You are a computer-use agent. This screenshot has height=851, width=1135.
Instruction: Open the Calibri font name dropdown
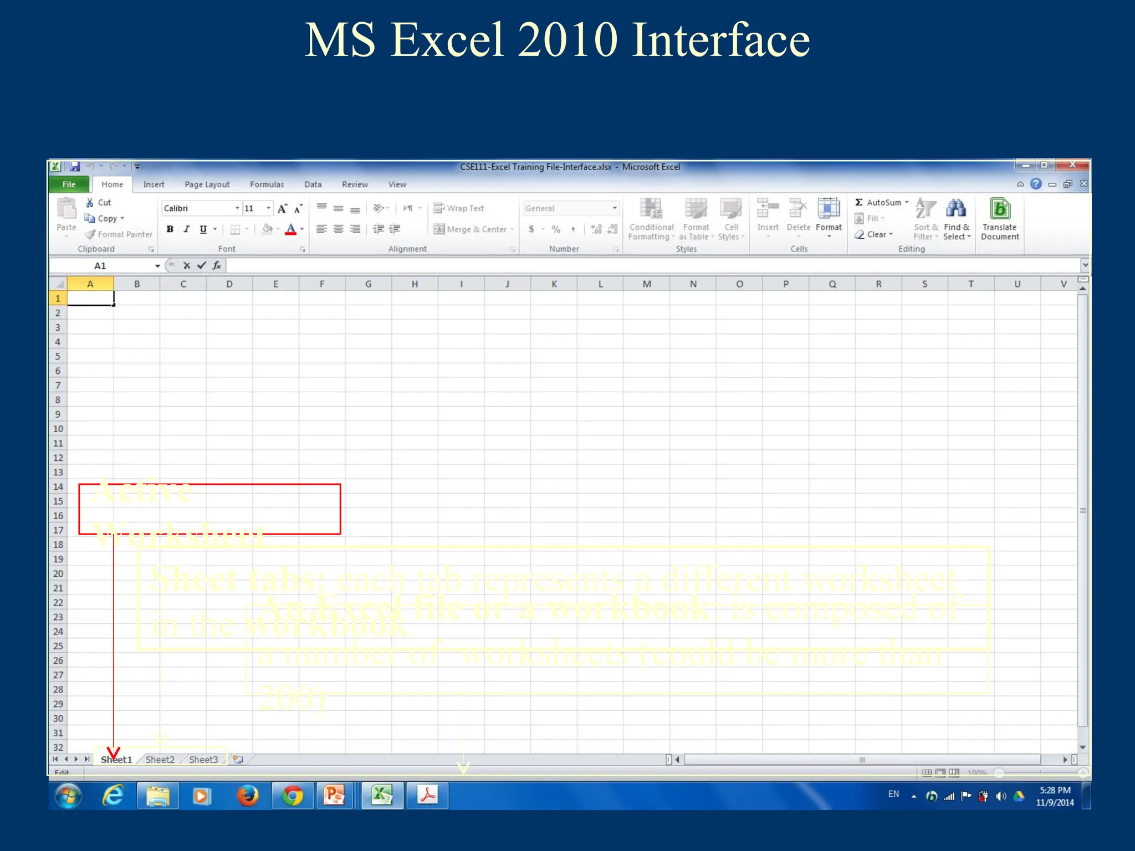coord(237,208)
